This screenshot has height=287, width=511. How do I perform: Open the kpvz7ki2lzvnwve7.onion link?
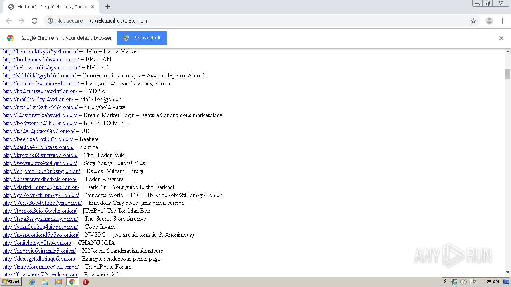pyautogui.click(x=40, y=155)
